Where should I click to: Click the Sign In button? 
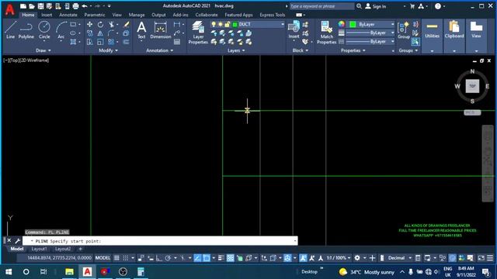click(376, 6)
